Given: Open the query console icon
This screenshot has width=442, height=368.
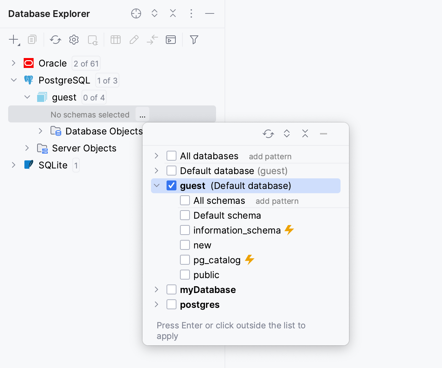Looking at the screenshot, I should 171,40.
